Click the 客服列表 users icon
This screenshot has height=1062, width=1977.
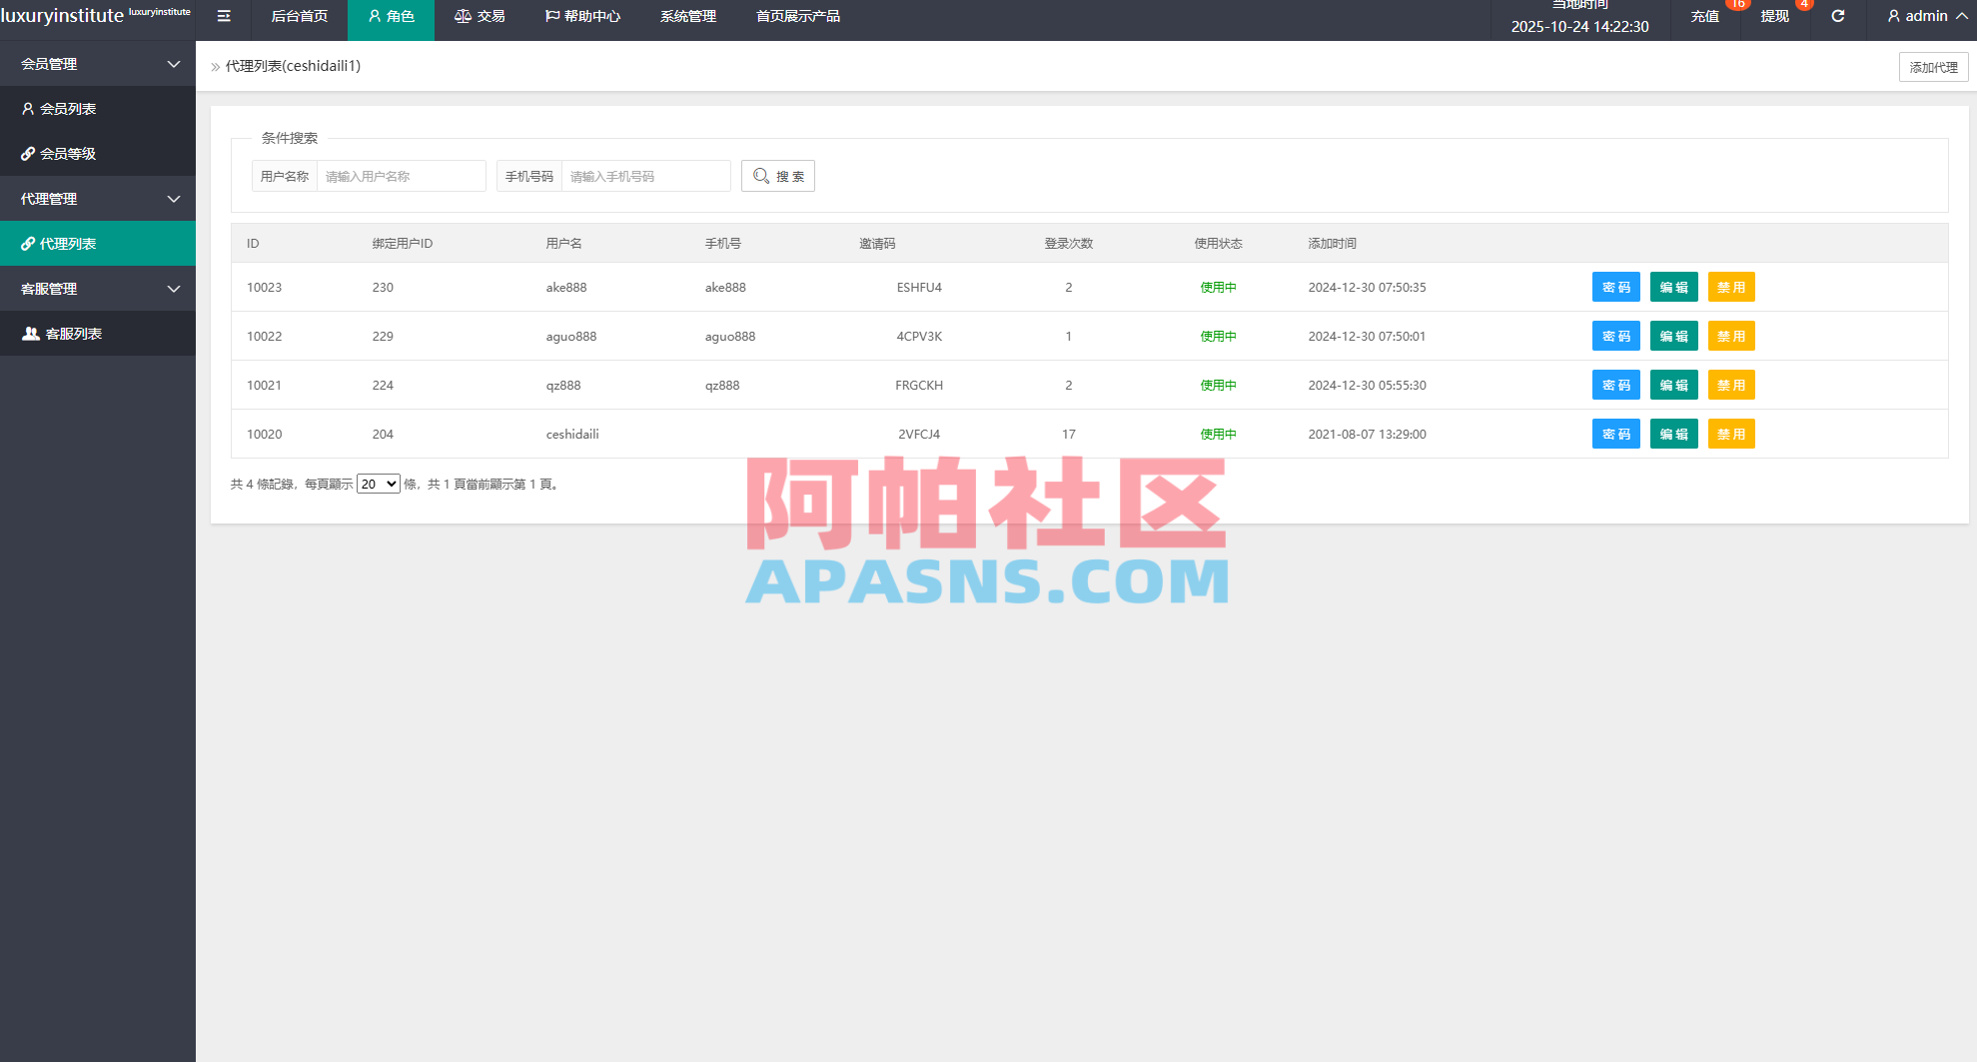coord(28,333)
